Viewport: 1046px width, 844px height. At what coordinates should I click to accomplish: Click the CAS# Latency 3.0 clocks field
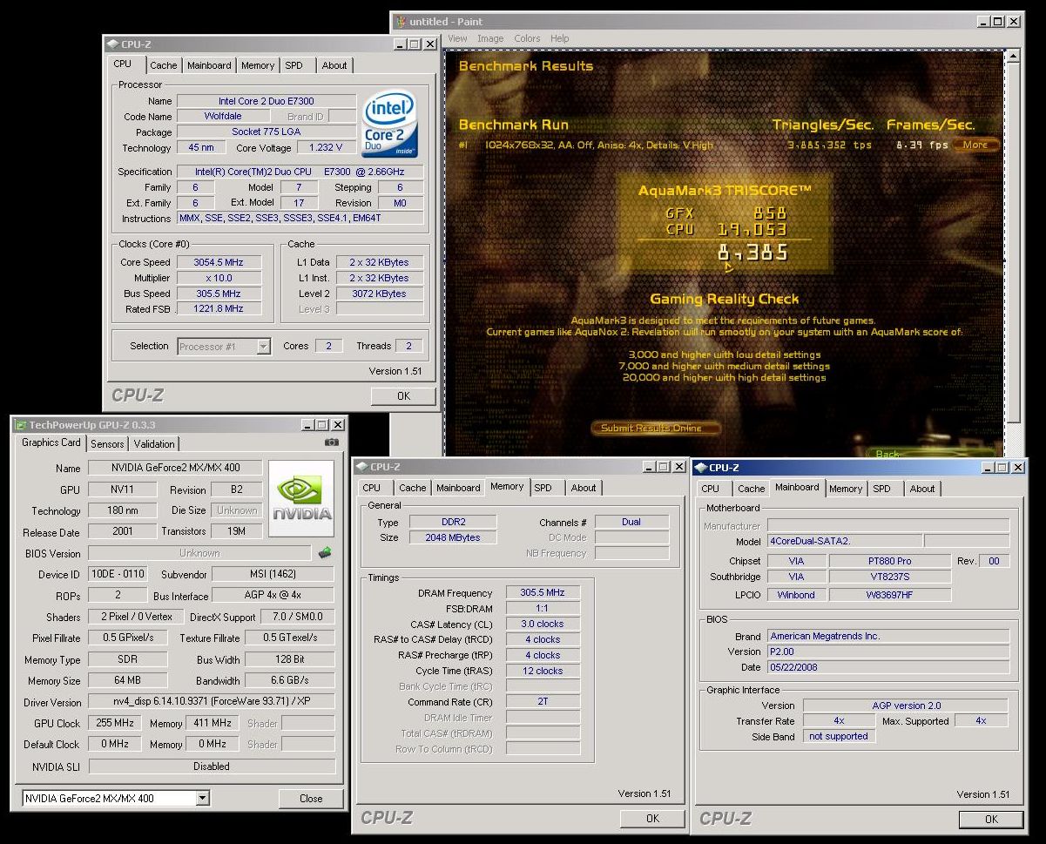click(543, 624)
